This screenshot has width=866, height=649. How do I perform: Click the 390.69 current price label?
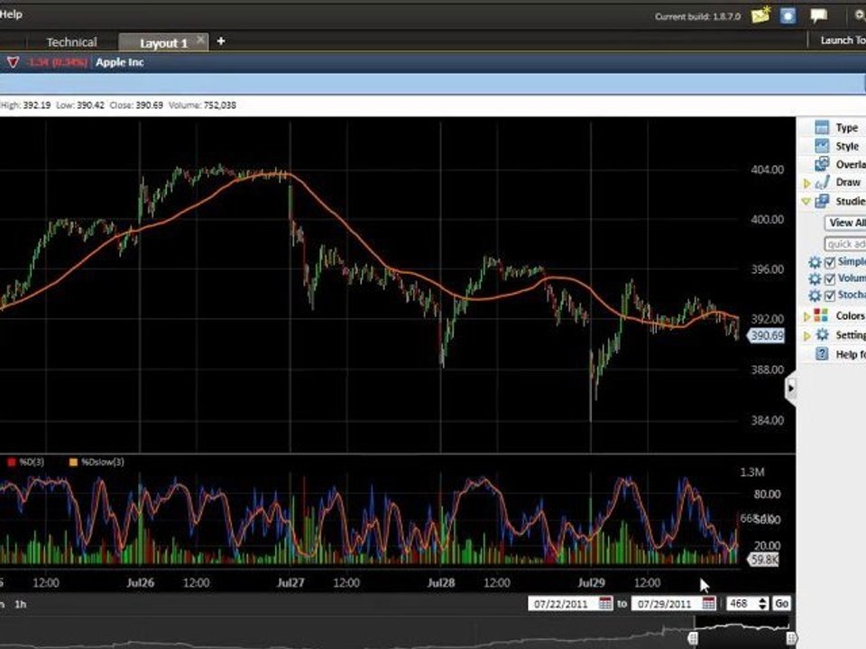pyautogui.click(x=766, y=335)
